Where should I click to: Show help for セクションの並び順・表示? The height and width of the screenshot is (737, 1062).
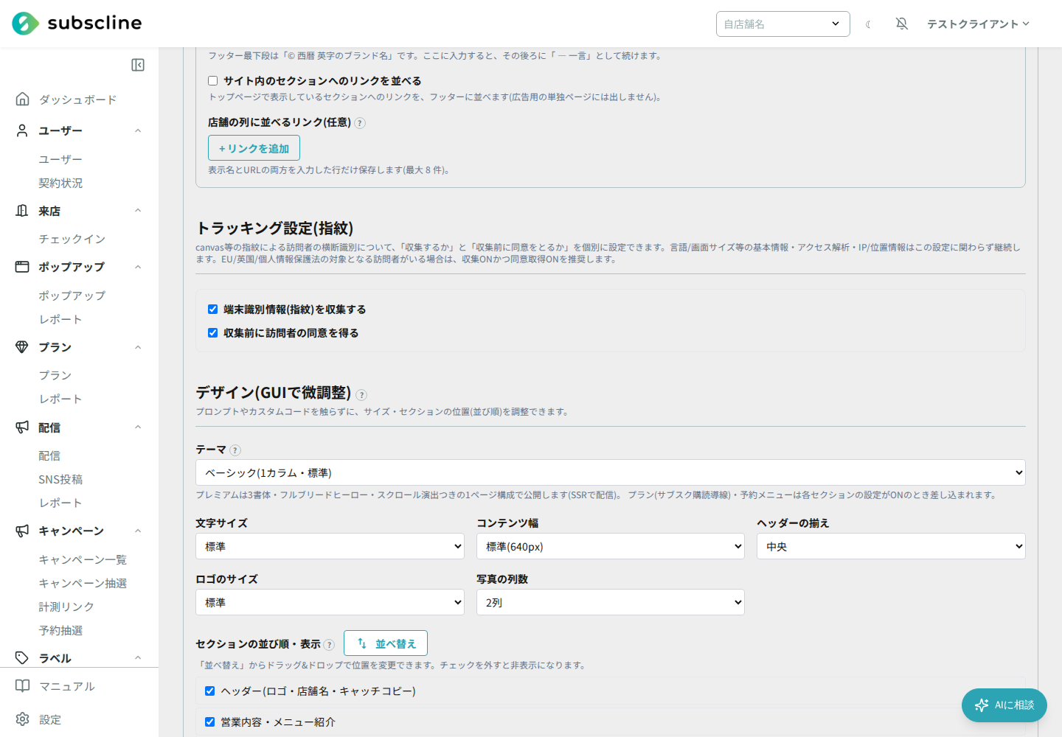(329, 645)
